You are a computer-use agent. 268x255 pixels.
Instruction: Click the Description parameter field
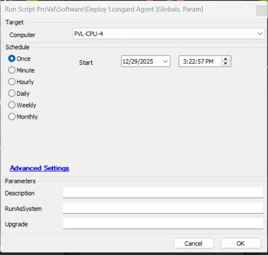pyautogui.click(x=163, y=193)
